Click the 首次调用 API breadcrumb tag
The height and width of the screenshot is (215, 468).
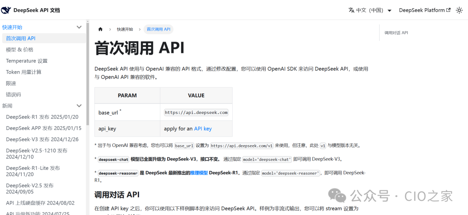[x=159, y=29]
